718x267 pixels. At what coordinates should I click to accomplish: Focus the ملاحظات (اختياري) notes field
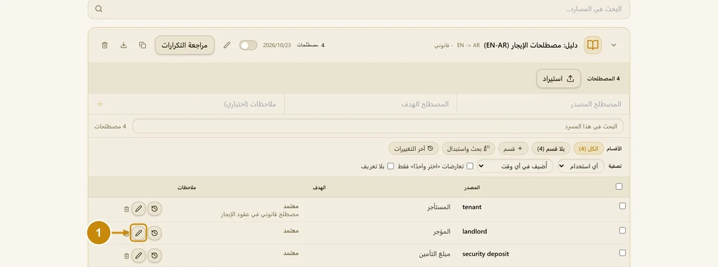195,104
